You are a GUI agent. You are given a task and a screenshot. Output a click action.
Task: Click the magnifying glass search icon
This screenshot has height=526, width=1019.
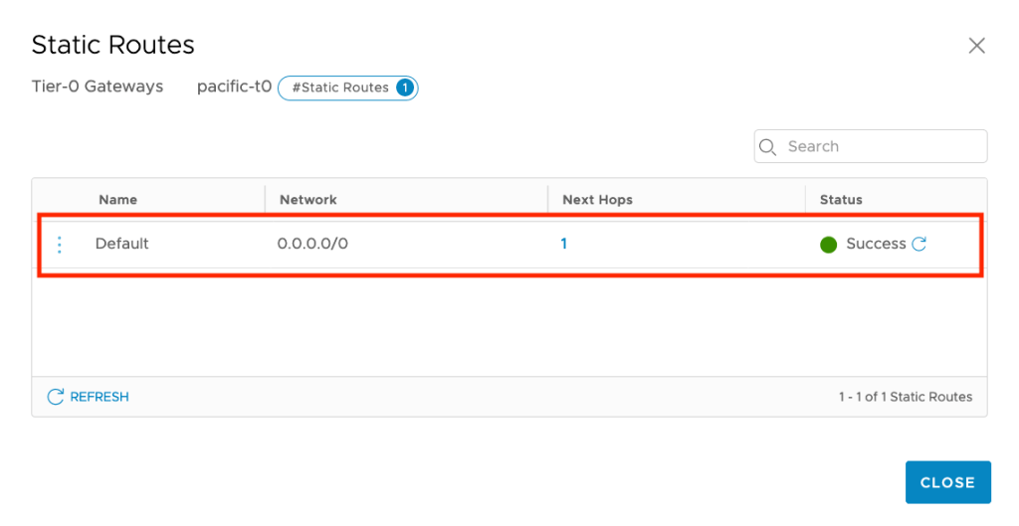pos(768,147)
